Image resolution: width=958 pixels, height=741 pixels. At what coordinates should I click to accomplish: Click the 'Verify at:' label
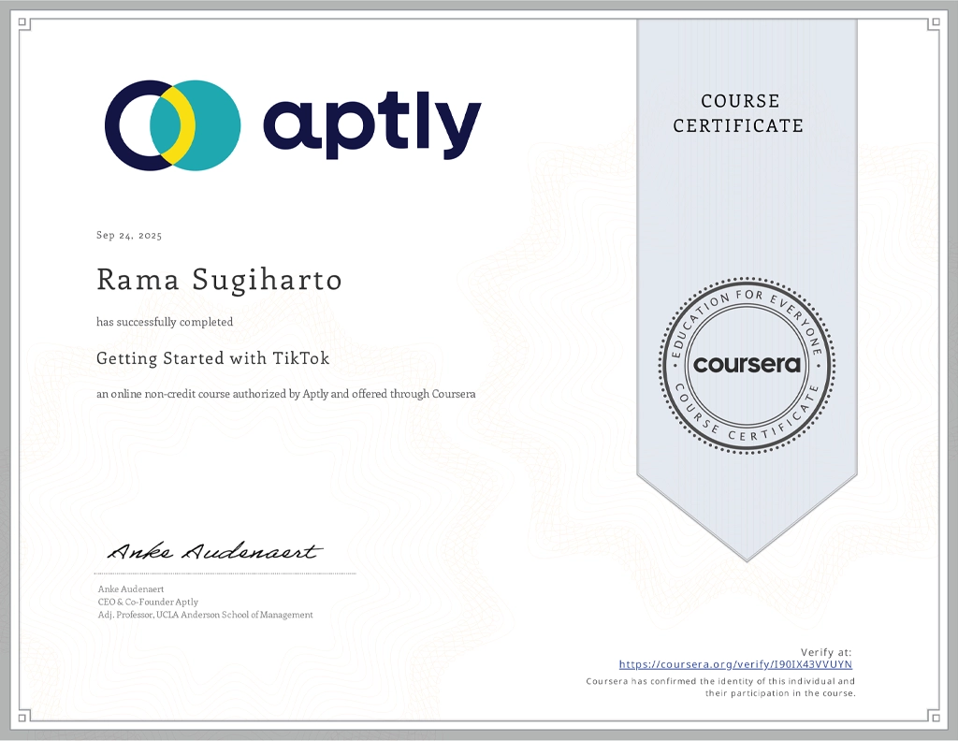pyautogui.click(x=826, y=652)
